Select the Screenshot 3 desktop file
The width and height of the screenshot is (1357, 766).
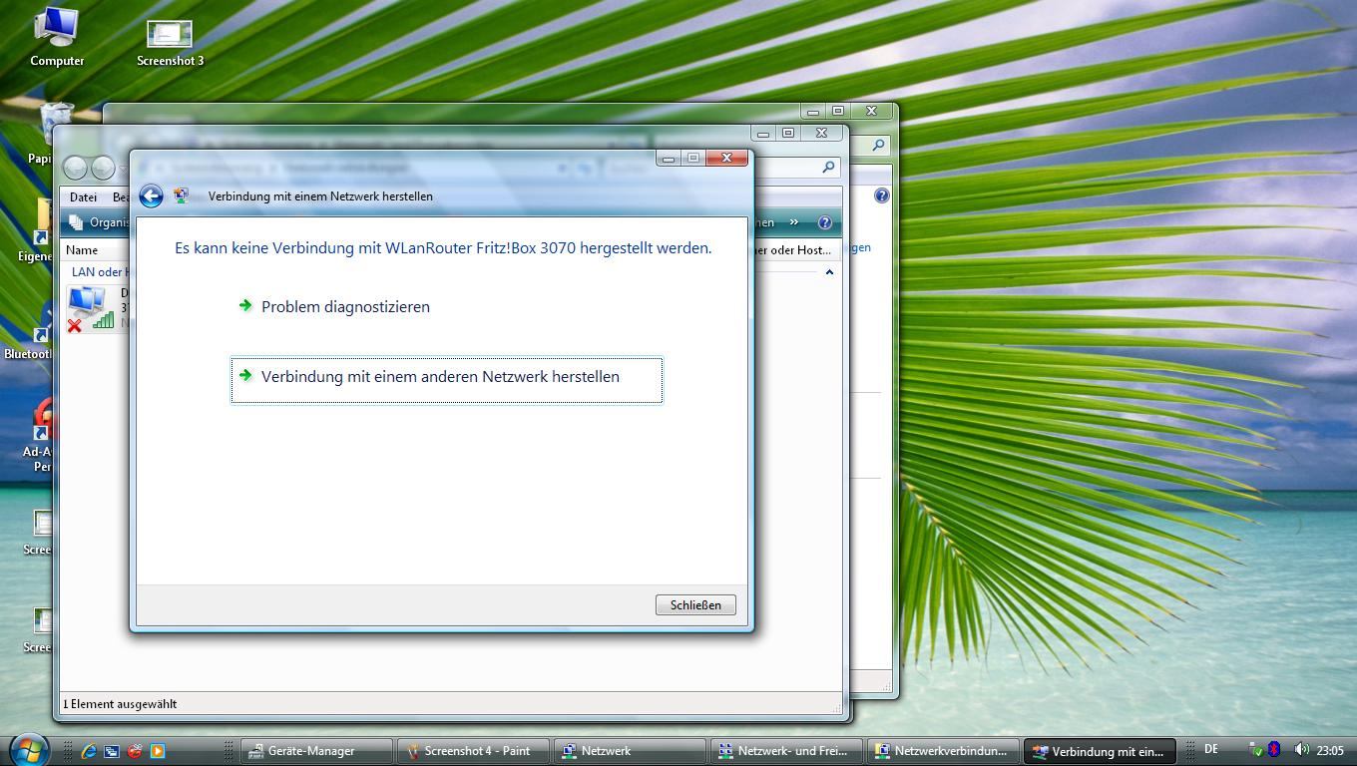point(170,43)
